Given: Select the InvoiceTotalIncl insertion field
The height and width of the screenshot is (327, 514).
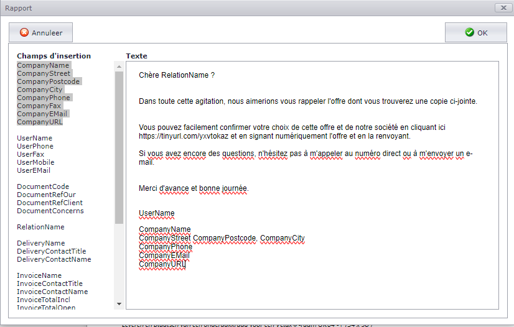Looking at the screenshot, I should tap(44, 300).
